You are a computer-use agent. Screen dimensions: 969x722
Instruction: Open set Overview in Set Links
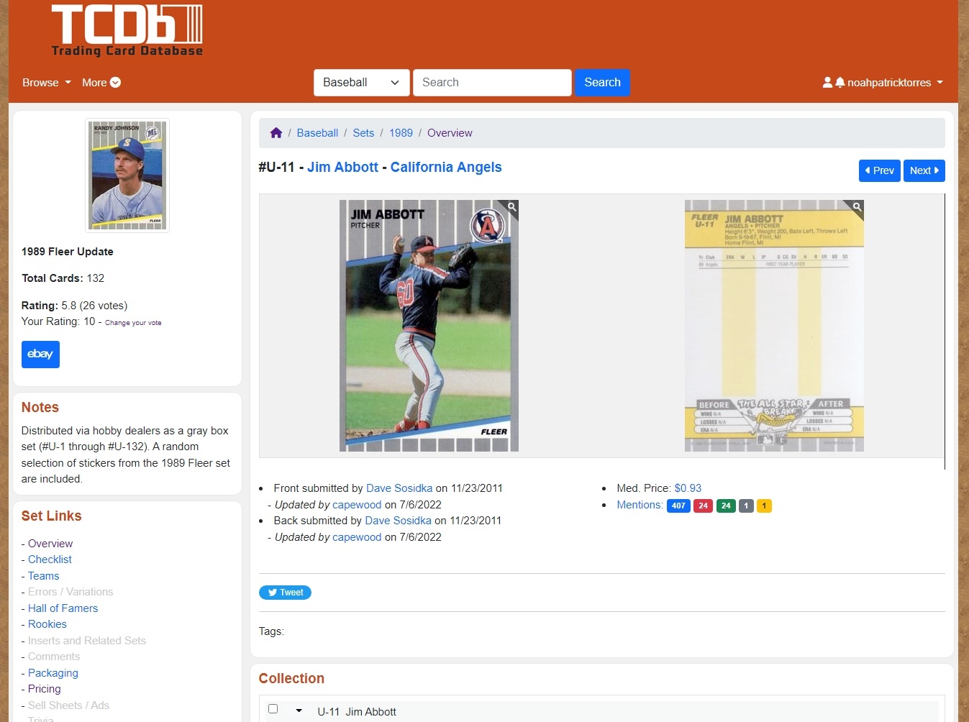[x=50, y=544]
